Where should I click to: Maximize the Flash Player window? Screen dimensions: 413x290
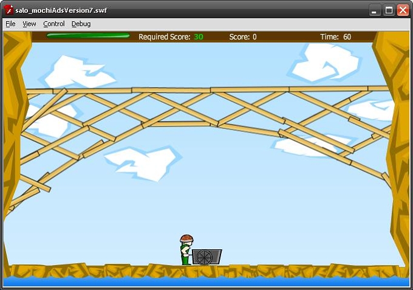[389, 10]
